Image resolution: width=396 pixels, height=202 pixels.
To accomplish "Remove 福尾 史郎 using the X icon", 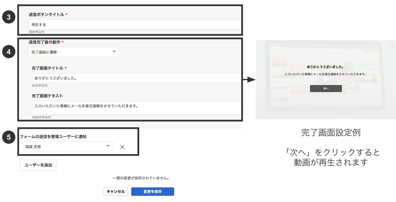I will (x=122, y=147).
